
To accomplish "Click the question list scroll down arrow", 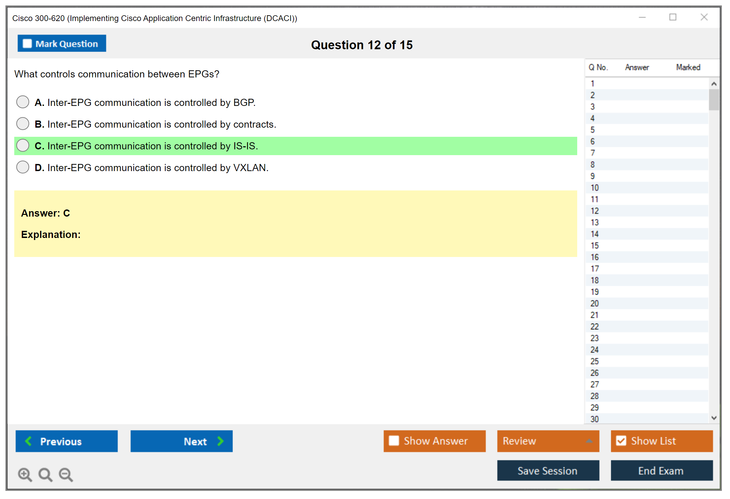I will coord(714,418).
